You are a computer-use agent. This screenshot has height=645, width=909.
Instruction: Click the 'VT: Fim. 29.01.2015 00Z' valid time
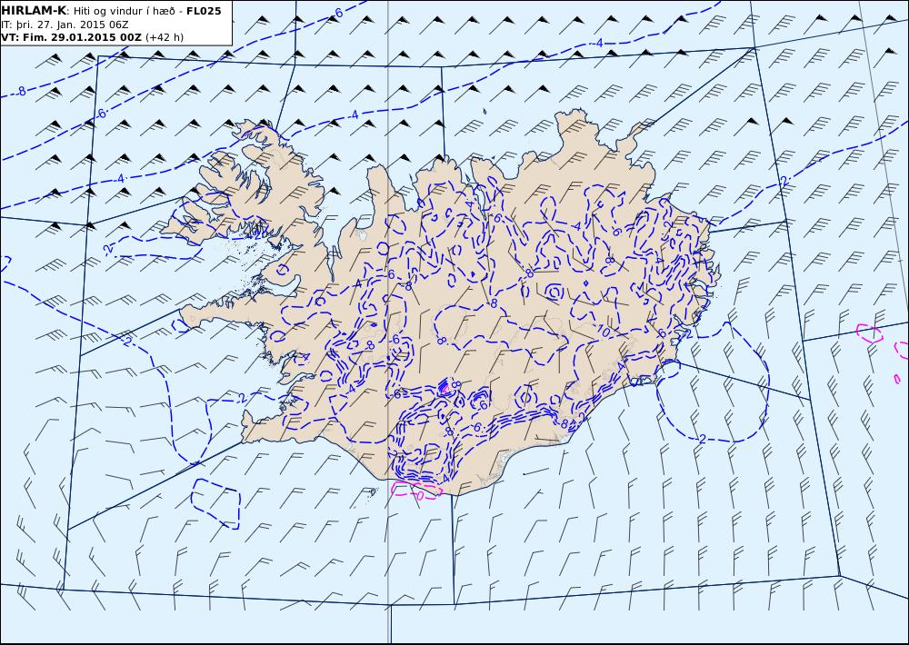71,37
